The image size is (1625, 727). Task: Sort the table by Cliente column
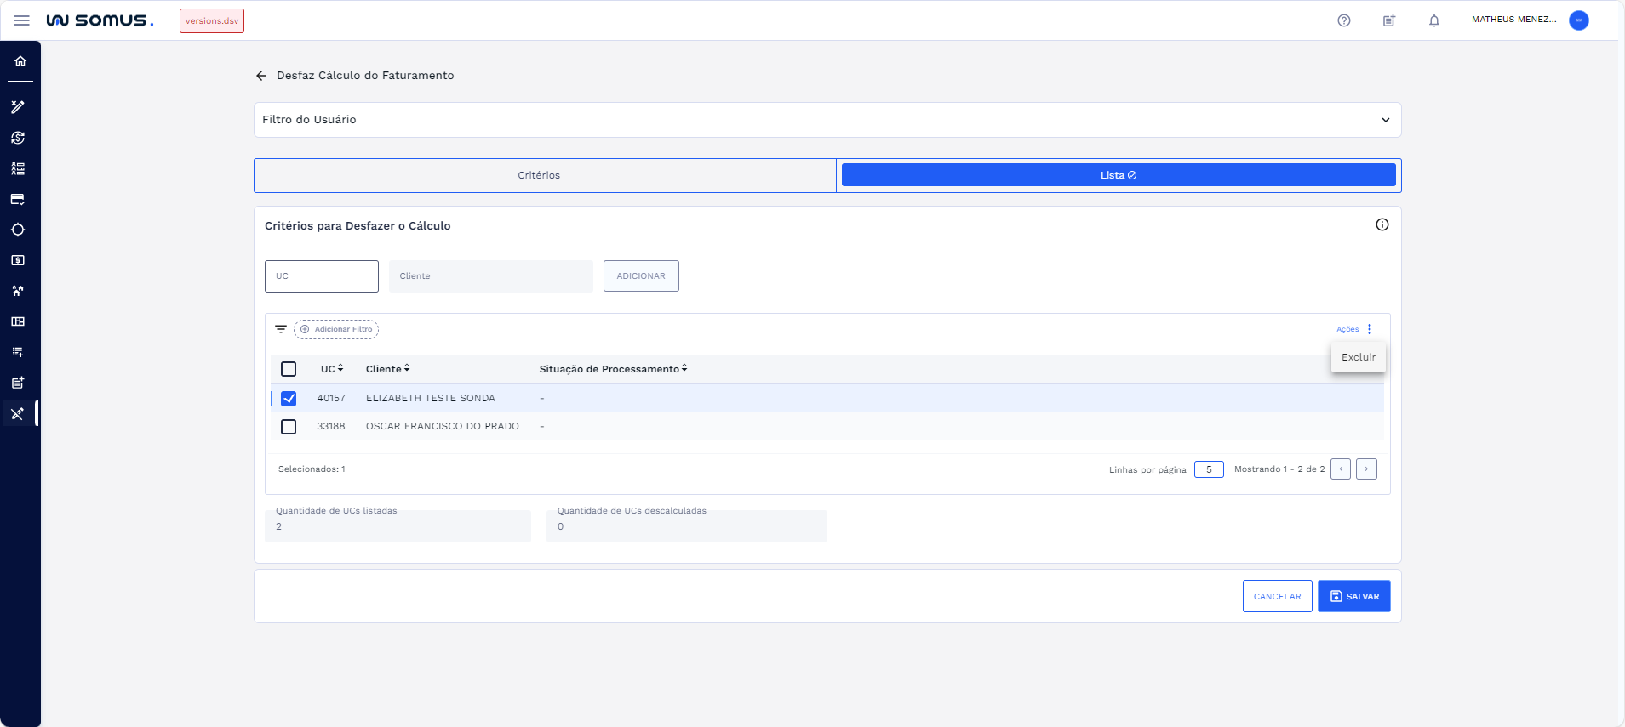click(407, 369)
